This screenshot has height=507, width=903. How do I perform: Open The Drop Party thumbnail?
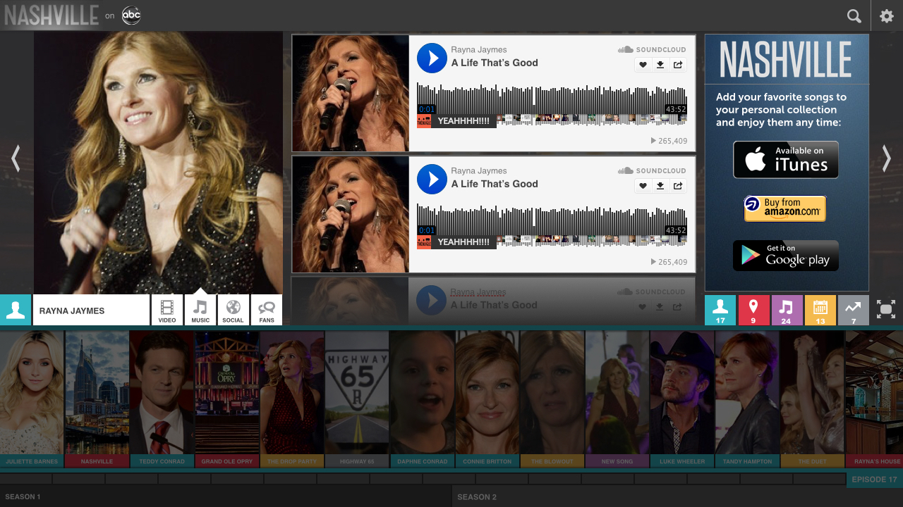click(x=292, y=399)
